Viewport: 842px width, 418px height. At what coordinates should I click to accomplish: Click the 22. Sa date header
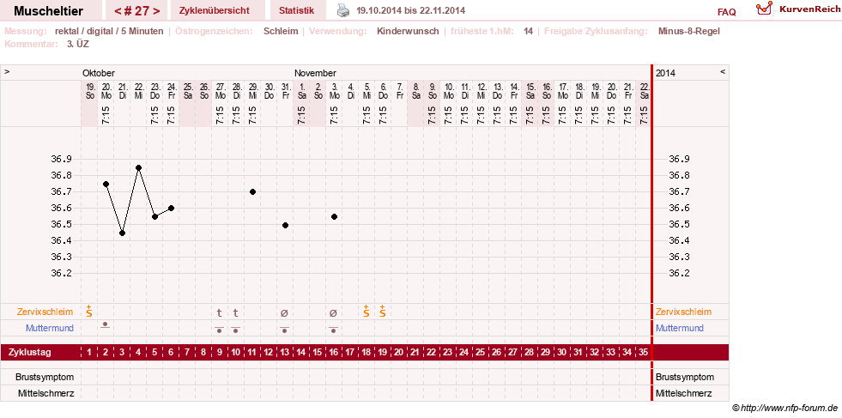[644, 91]
